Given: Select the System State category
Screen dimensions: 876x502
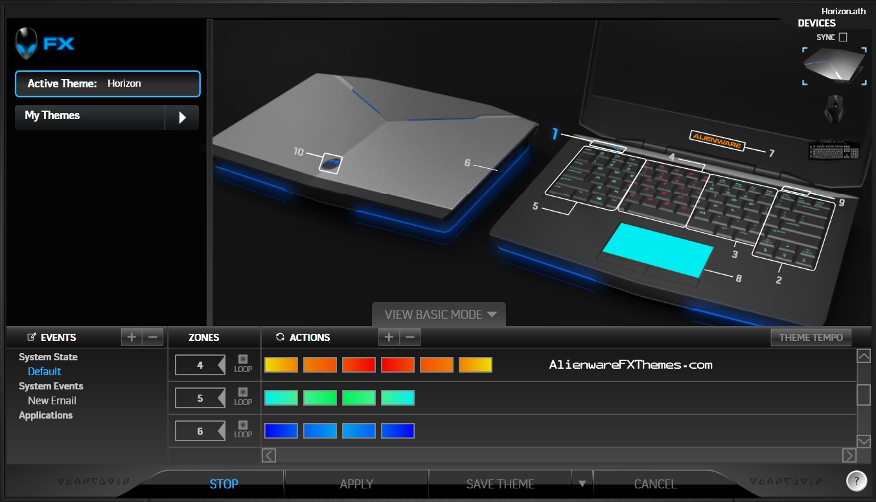Looking at the screenshot, I should tap(48, 357).
